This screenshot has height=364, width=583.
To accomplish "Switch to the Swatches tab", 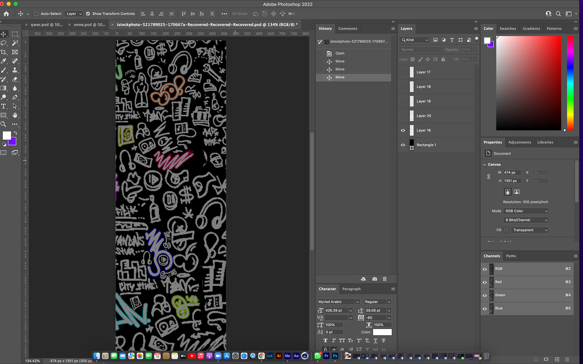I will [x=508, y=29].
